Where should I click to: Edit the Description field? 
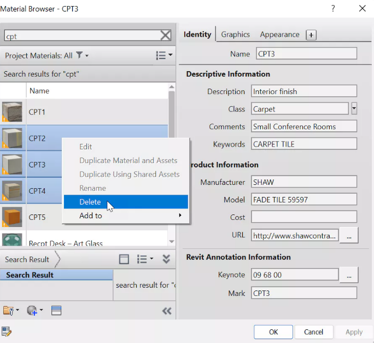click(304, 91)
